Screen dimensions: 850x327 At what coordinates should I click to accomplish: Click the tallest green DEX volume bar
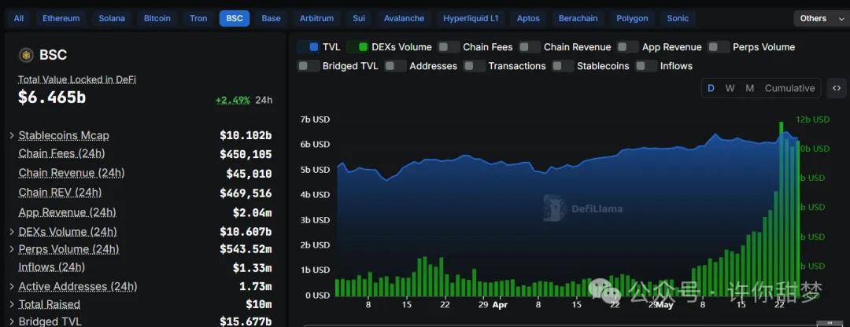pos(782,209)
